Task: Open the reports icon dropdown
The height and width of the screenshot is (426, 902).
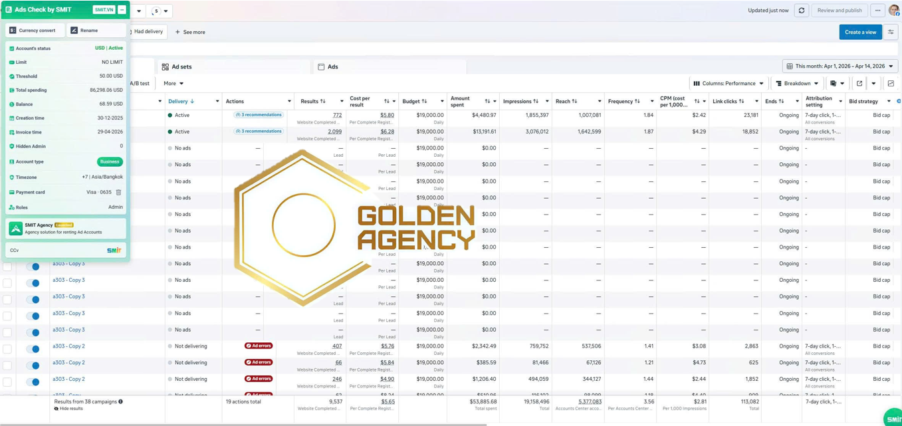Action: [x=837, y=84]
